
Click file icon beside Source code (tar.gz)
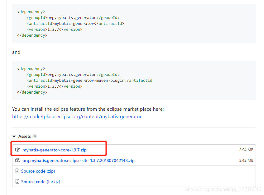(x=17, y=181)
